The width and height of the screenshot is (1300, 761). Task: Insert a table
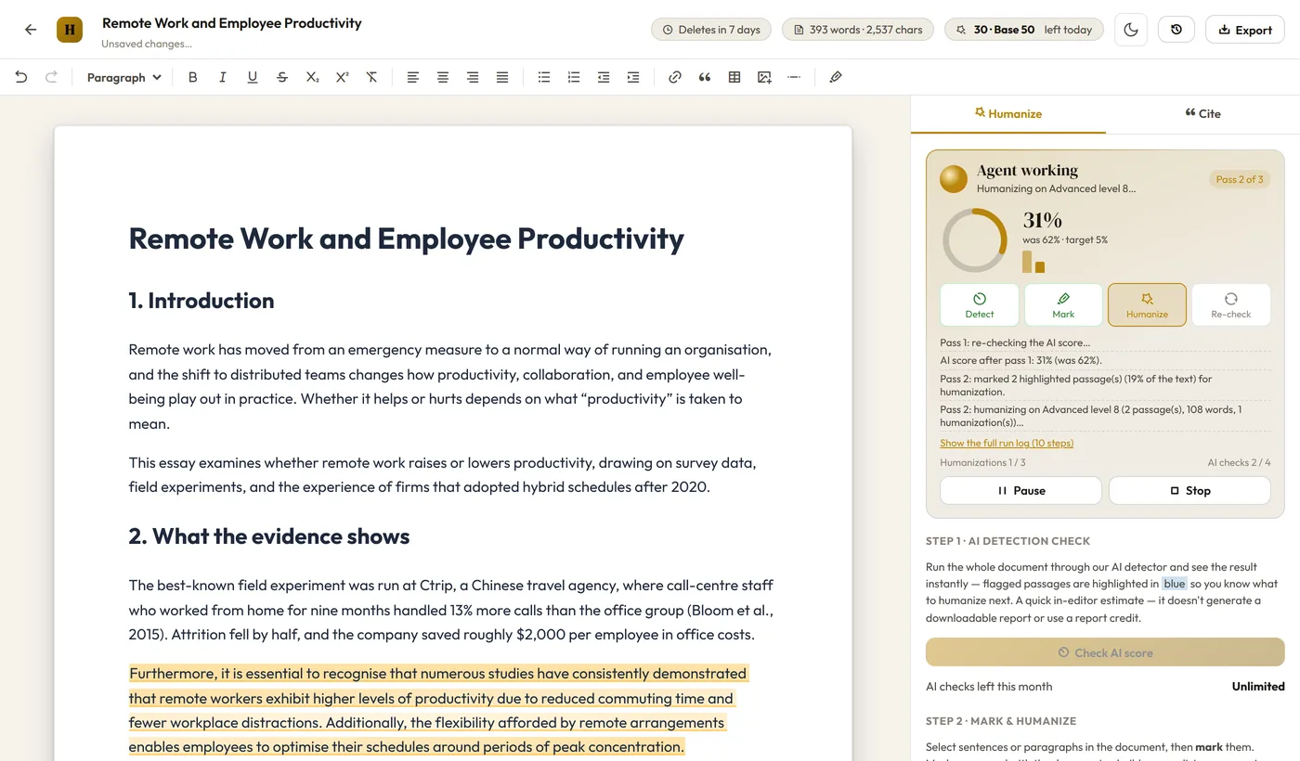coord(734,77)
